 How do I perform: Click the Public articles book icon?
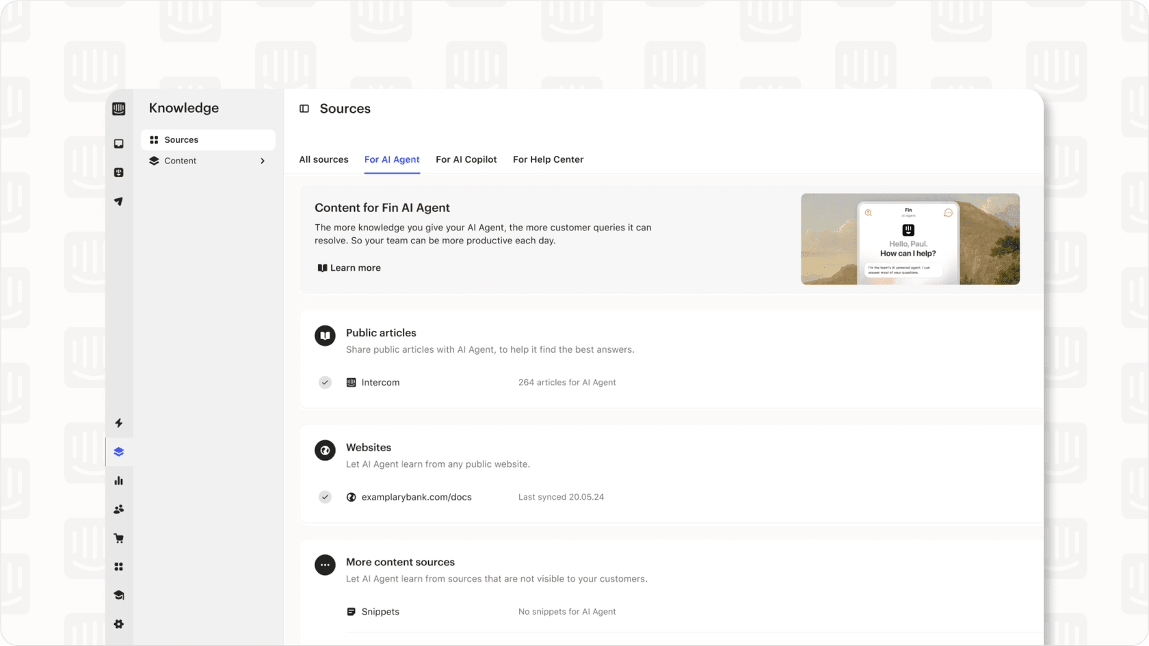click(x=325, y=336)
